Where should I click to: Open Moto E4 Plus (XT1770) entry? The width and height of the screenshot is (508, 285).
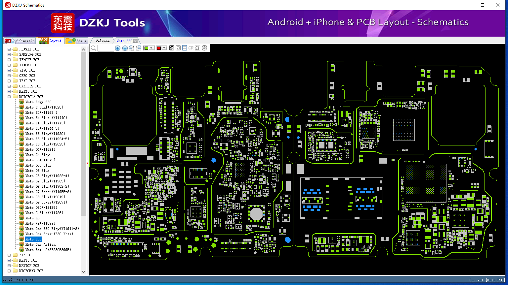(x=46, y=118)
